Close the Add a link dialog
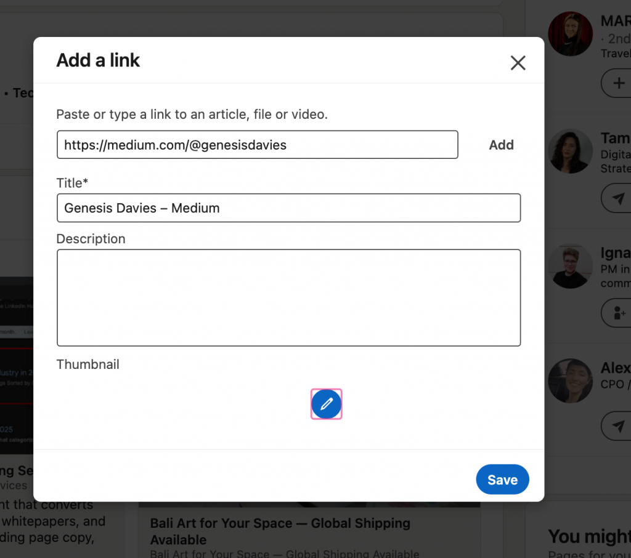631x558 pixels. pyautogui.click(x=518, y=63)
